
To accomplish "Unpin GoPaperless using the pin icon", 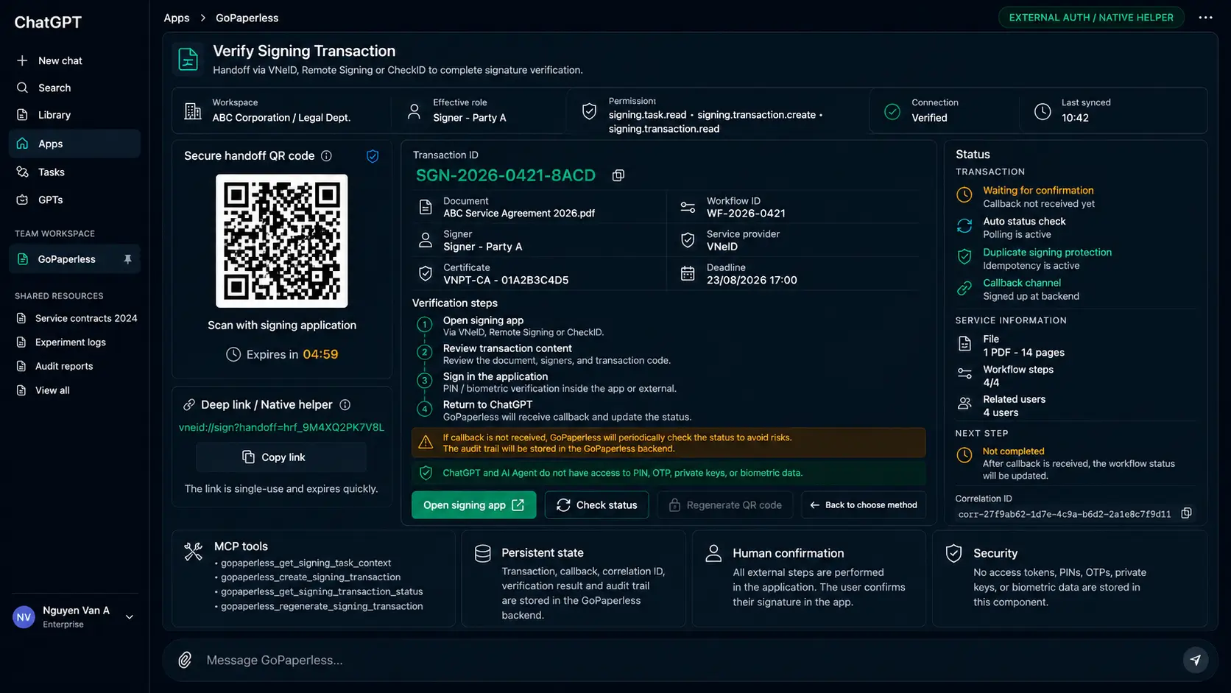I will pyautogui.click(x=127, y=259).
